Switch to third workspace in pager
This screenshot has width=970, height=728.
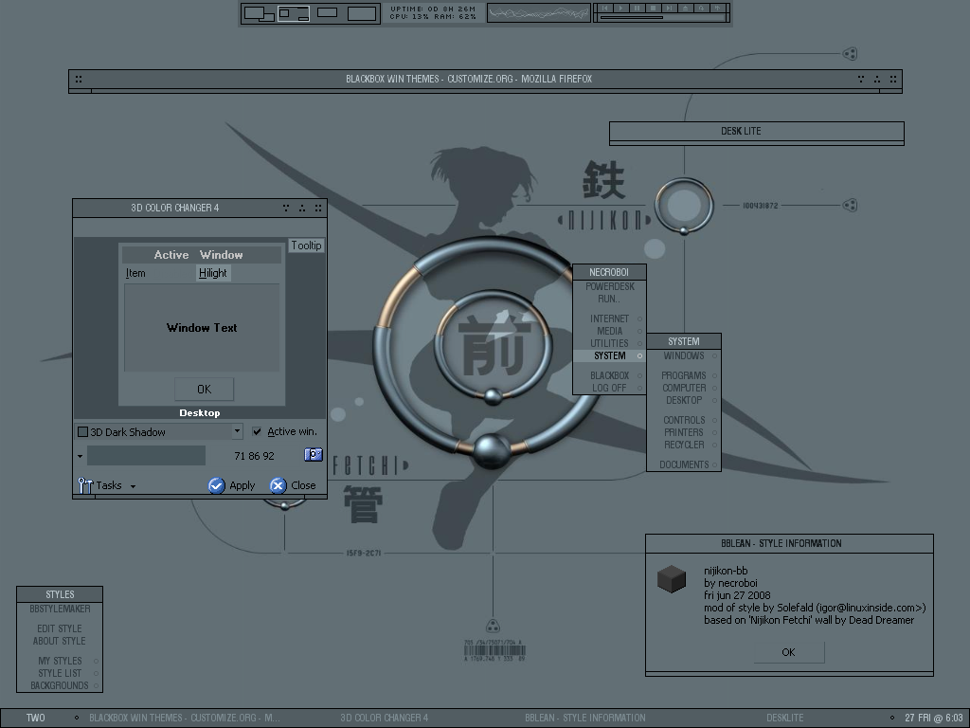[x=327, y=12]
